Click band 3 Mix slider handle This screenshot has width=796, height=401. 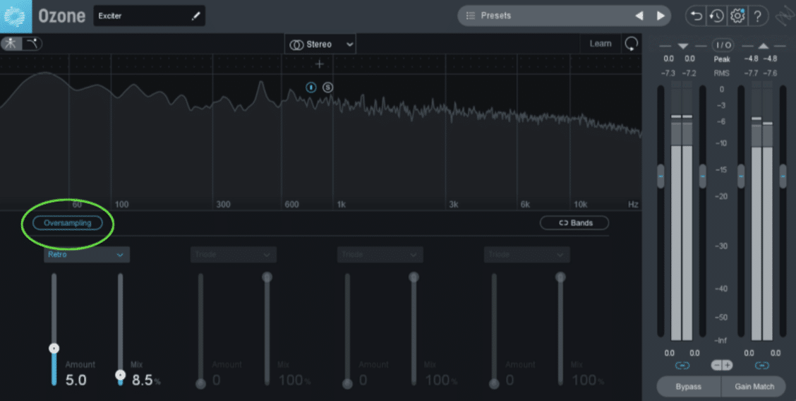tap(414, 277)
